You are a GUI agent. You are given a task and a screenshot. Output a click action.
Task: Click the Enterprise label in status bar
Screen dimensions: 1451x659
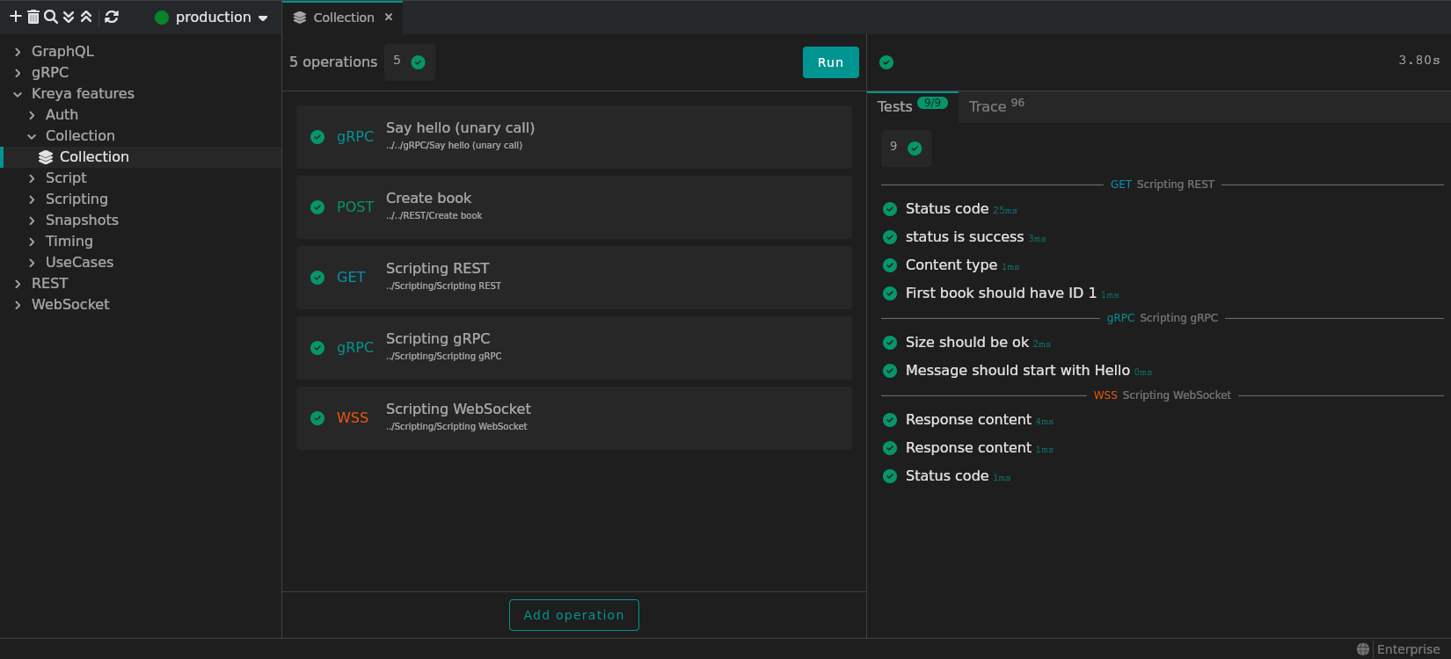[1408, 649]
